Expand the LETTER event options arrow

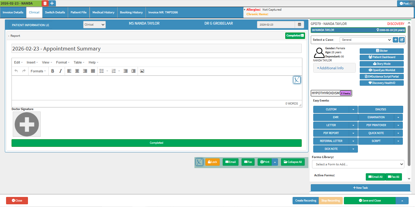(353, 125)
